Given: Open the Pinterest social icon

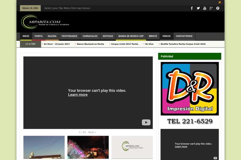Looking at the screenshot, I should click(218, 8).
